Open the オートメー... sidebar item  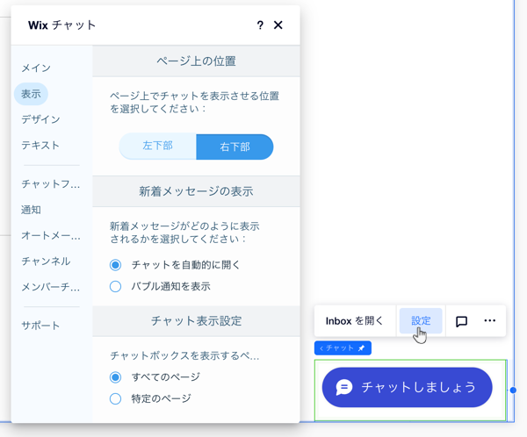51,235
